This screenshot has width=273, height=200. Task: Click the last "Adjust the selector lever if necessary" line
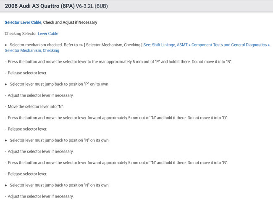pos(40,196)
